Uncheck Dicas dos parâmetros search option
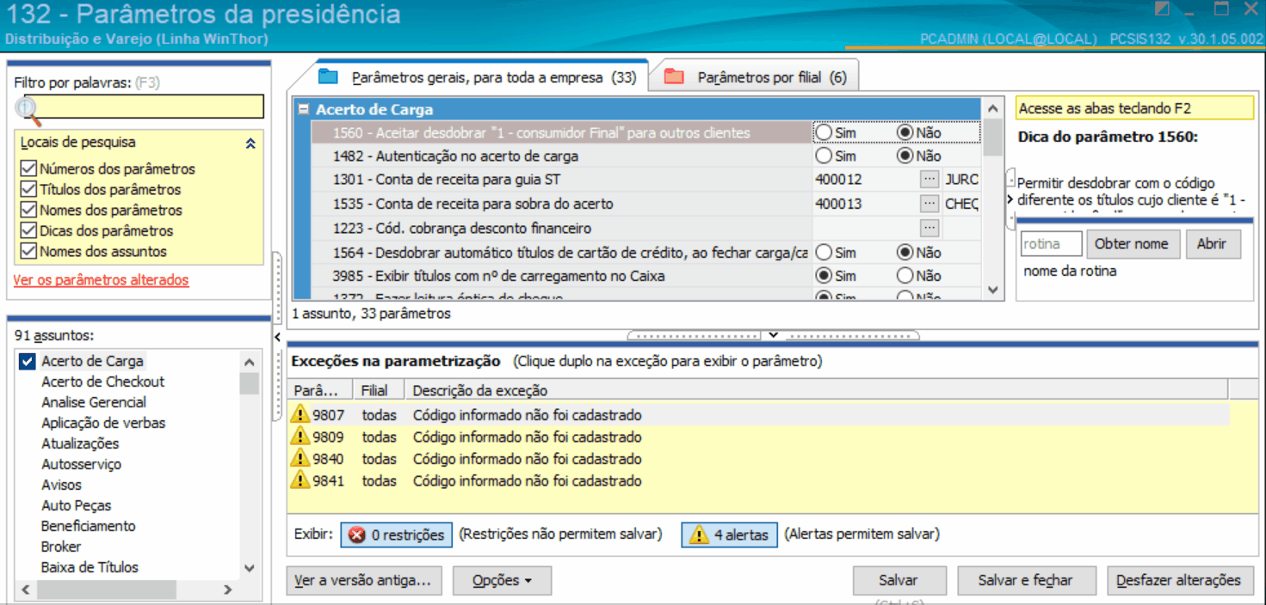The height and width of the screenshot is (605, 1266). pyautogui.click(x=28, y=230)
